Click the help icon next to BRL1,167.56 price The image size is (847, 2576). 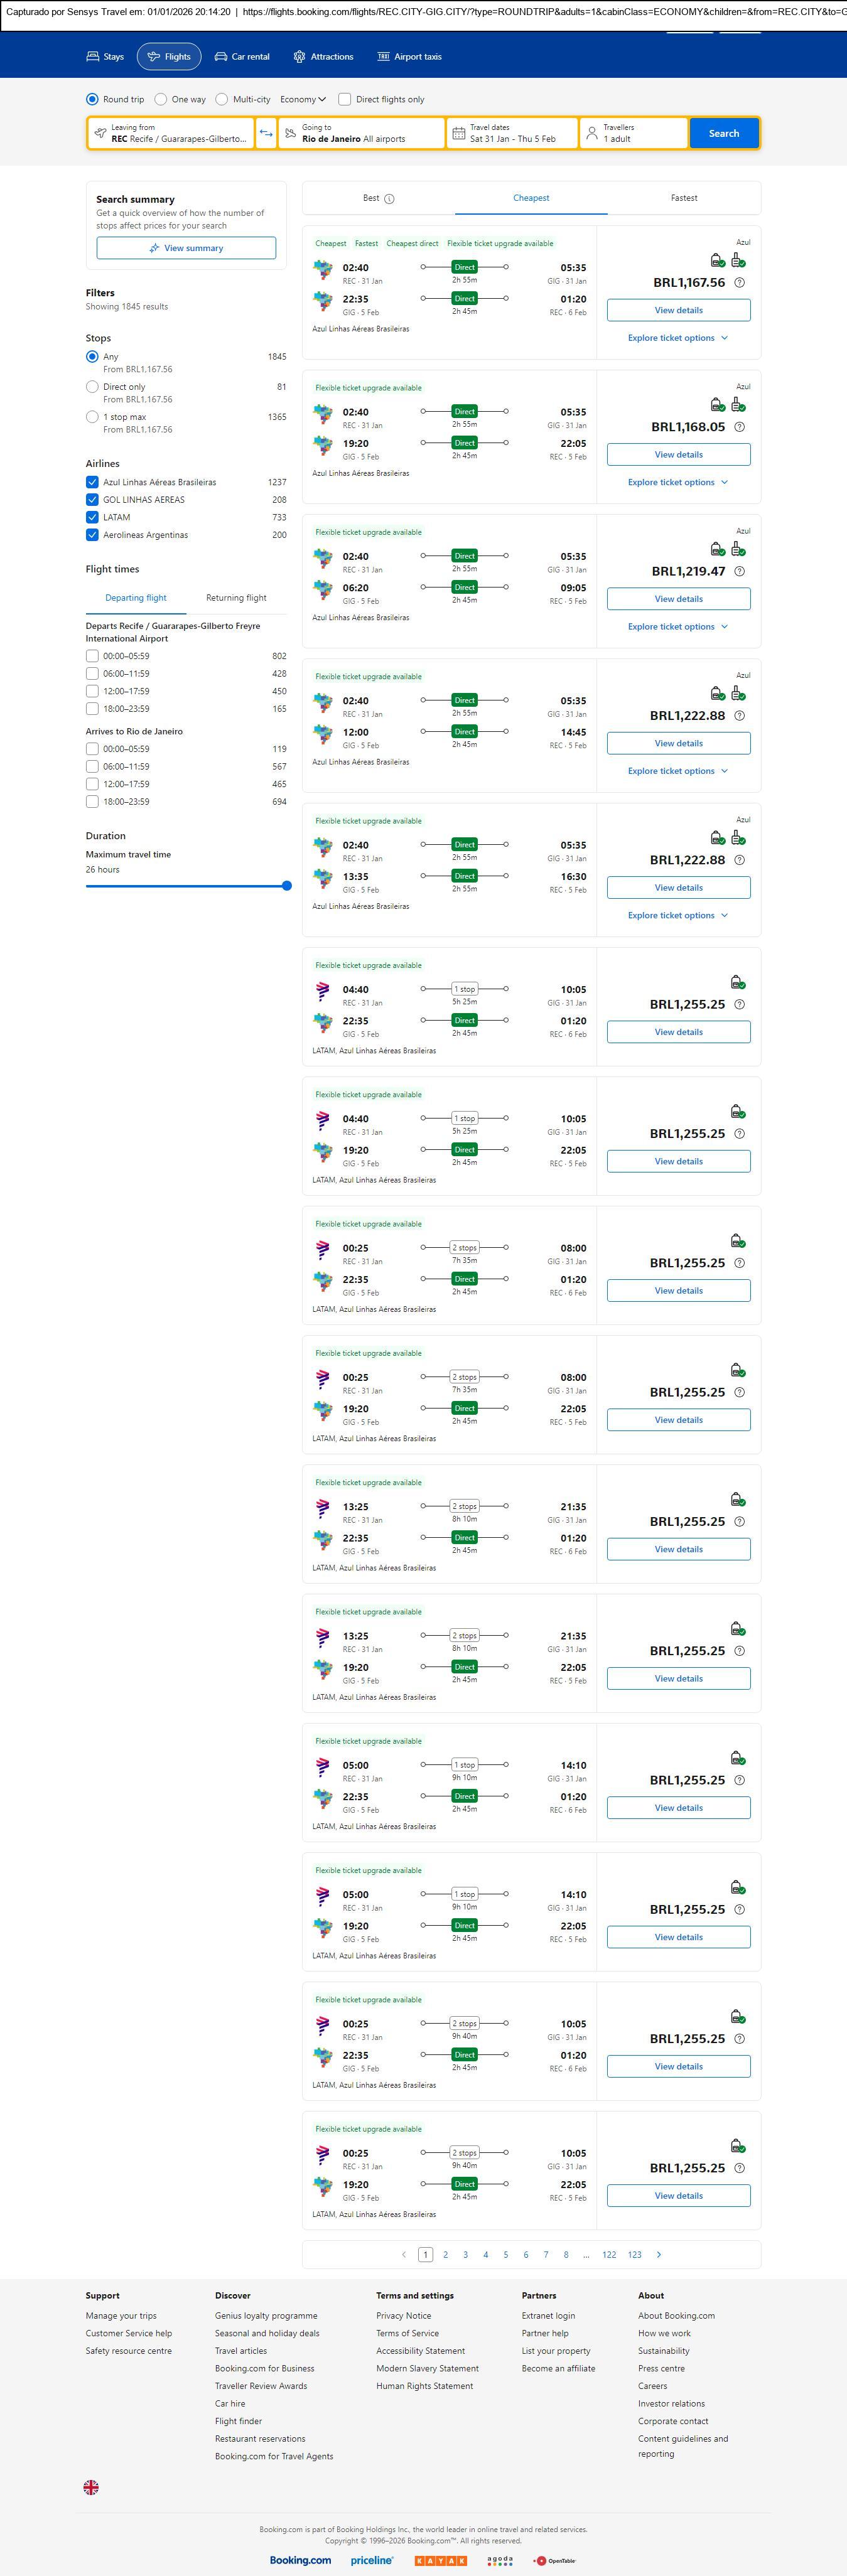click(740, 283)
